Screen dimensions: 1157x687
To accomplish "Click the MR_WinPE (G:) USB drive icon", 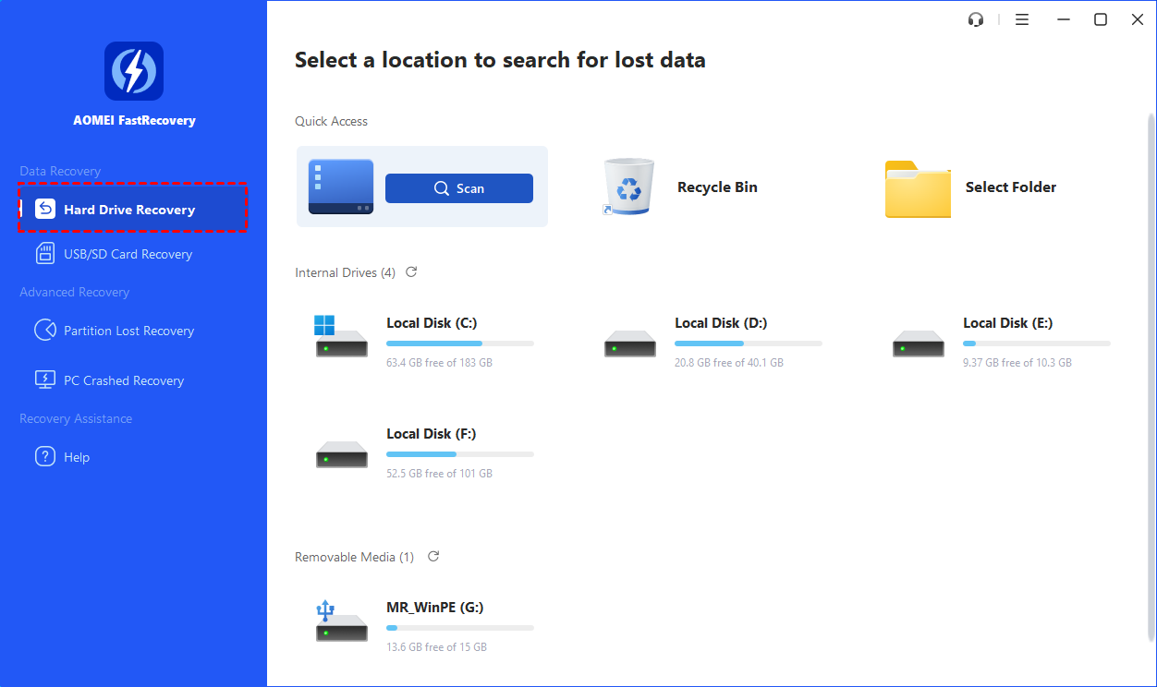I will pyautogui.click(x=341, y=621).
